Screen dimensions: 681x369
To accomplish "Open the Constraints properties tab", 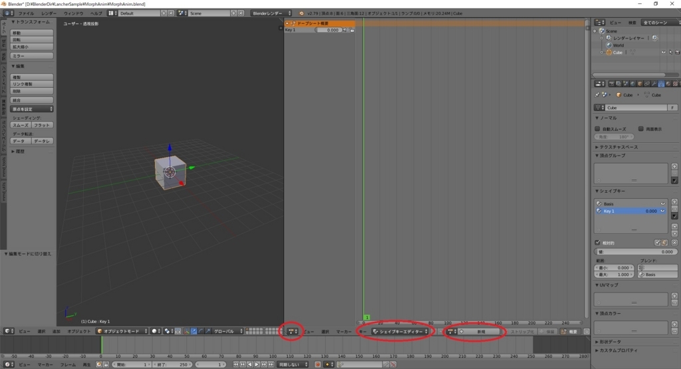I will [647, 84].
